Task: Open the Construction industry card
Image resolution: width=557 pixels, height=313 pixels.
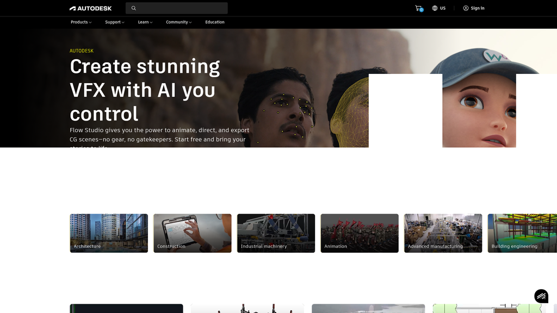Action: [x=193, y=233]
